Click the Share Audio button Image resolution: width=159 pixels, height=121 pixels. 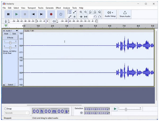coord(125,14)
